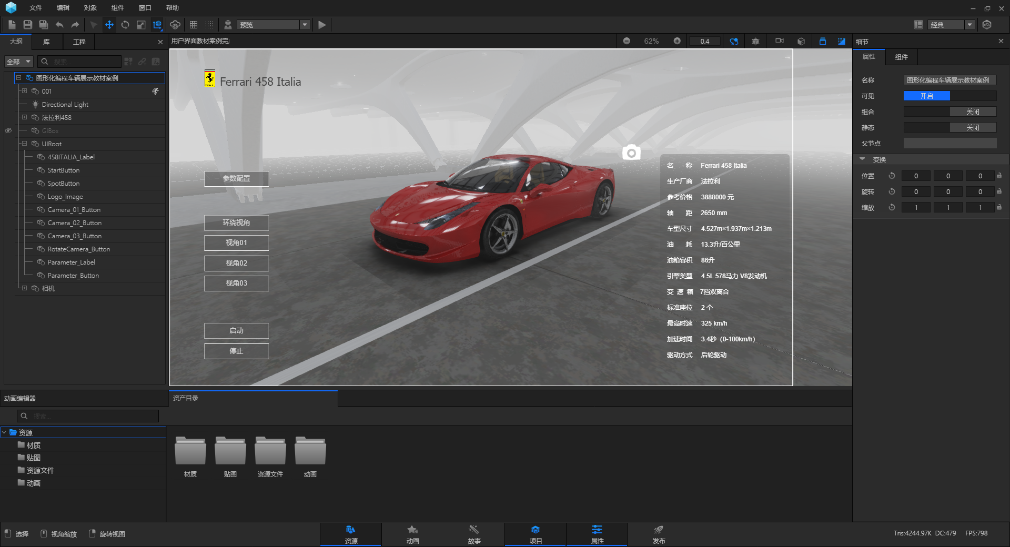This screenshot has width=1010, height=547.
Task: Open the 全部 filter dropdown
Action: pyautogui.click(x=19, y=62)
